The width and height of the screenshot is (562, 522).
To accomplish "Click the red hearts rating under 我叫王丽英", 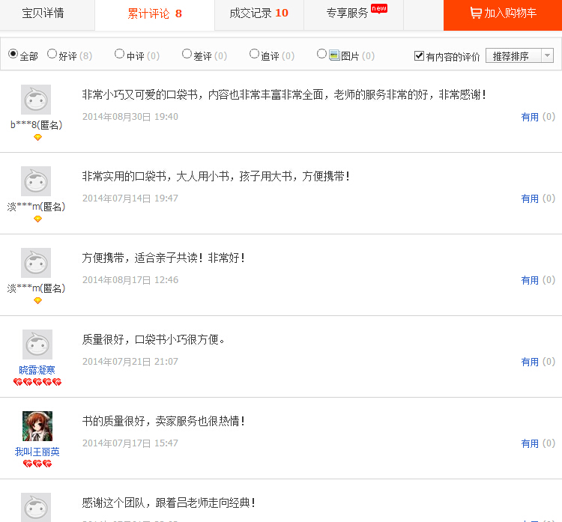I will click(37, 464).
